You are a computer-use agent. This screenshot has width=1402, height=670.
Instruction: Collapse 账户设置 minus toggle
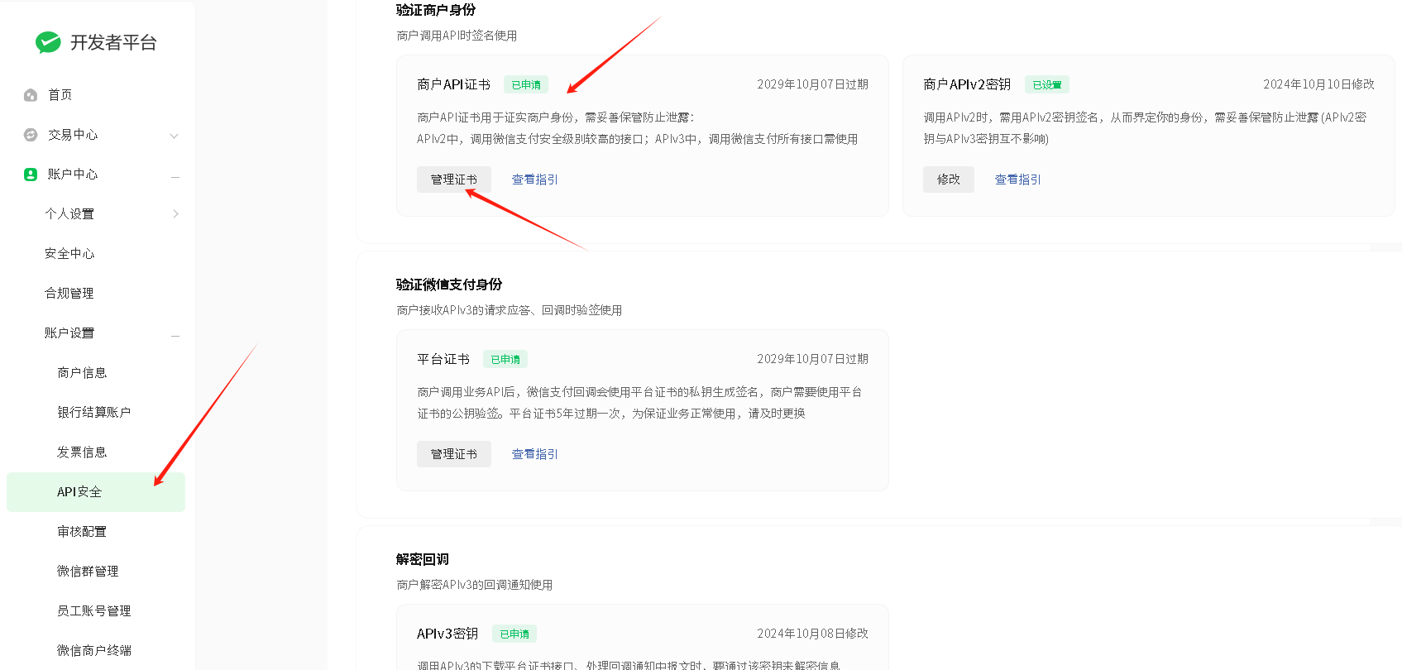pyautogui.click(x=175, y=335)
